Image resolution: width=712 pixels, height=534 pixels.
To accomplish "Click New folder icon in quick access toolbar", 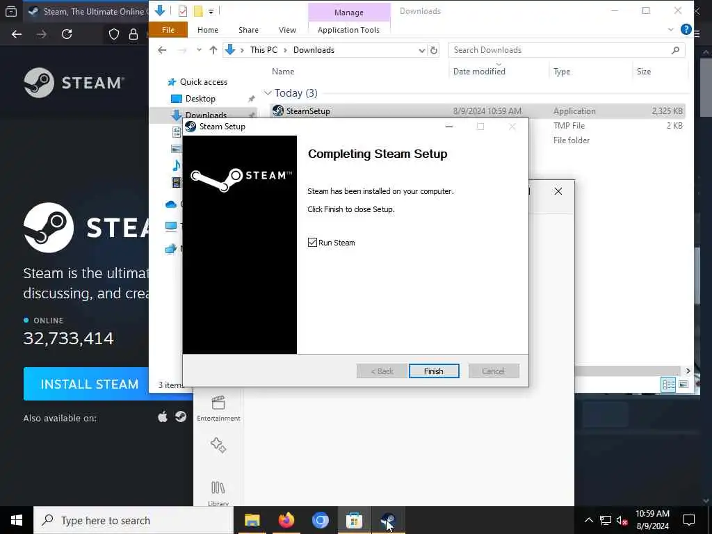I will point(198,11).
